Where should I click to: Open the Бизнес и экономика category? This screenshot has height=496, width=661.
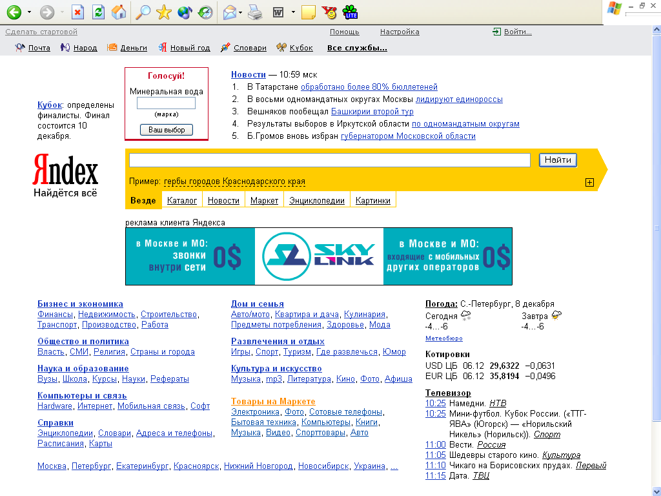(81, 304)
